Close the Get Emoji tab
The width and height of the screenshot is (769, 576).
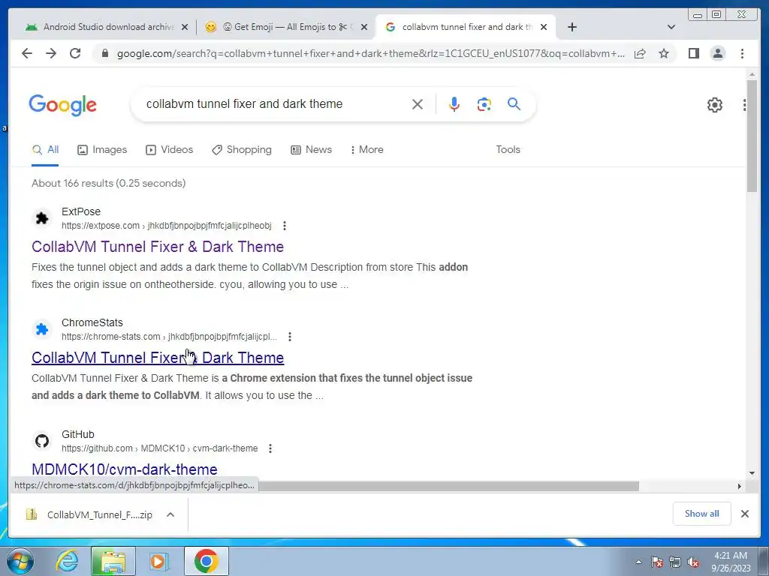(364, 28)
